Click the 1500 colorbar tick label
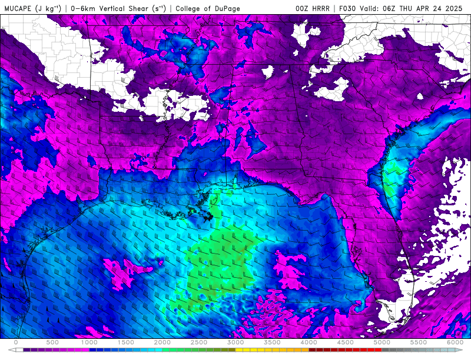471x353 pixels. click(126, 342)
